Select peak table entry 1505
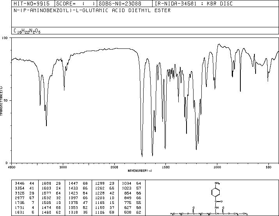 point(46,203)
